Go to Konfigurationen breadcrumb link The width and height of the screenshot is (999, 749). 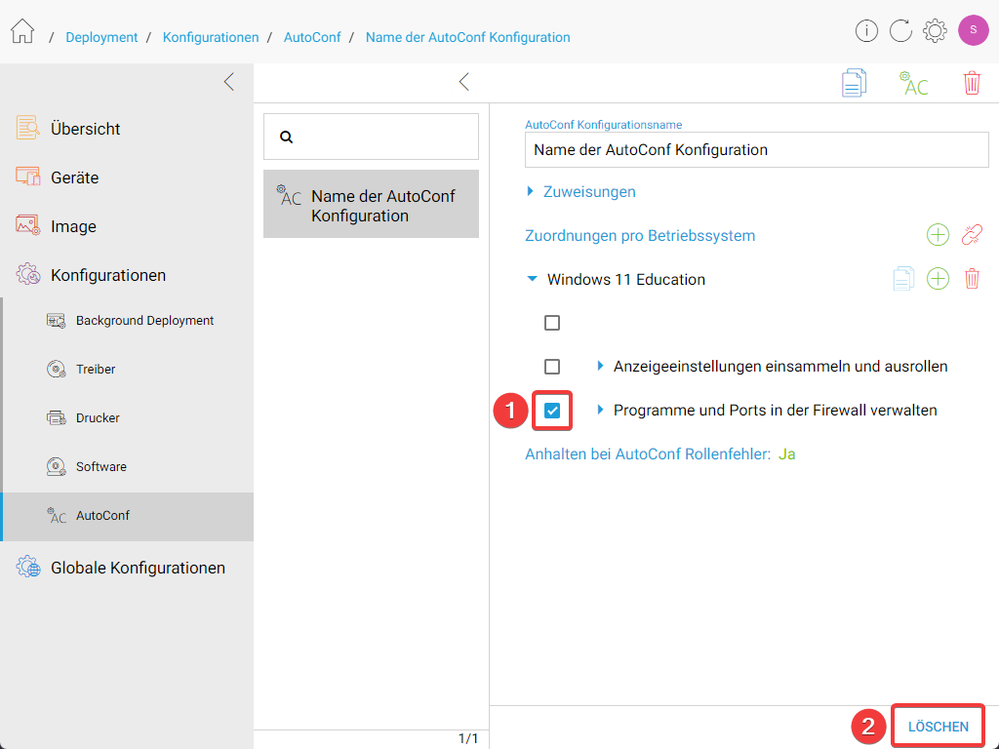pyautogui.click(x=211, y=38)
